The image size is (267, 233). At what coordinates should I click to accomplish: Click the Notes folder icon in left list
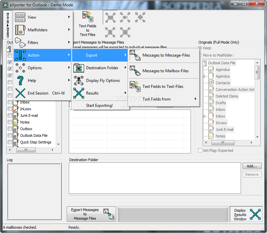click(x=15, y=122)
